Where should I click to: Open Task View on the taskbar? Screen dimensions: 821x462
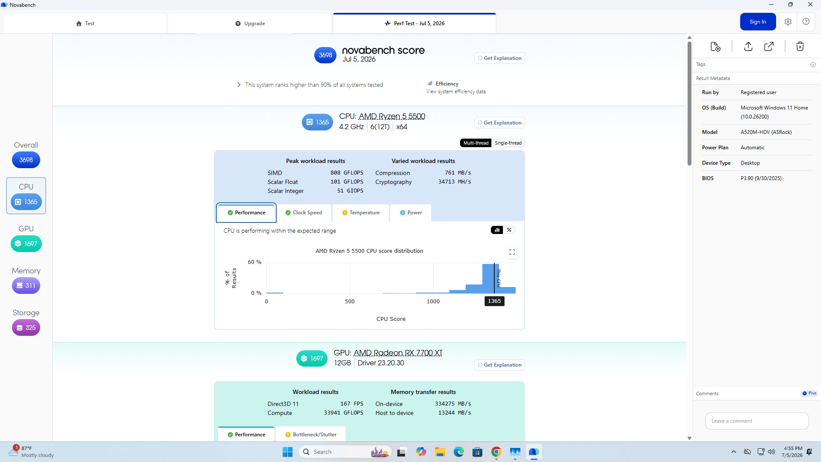click(401, 452)
